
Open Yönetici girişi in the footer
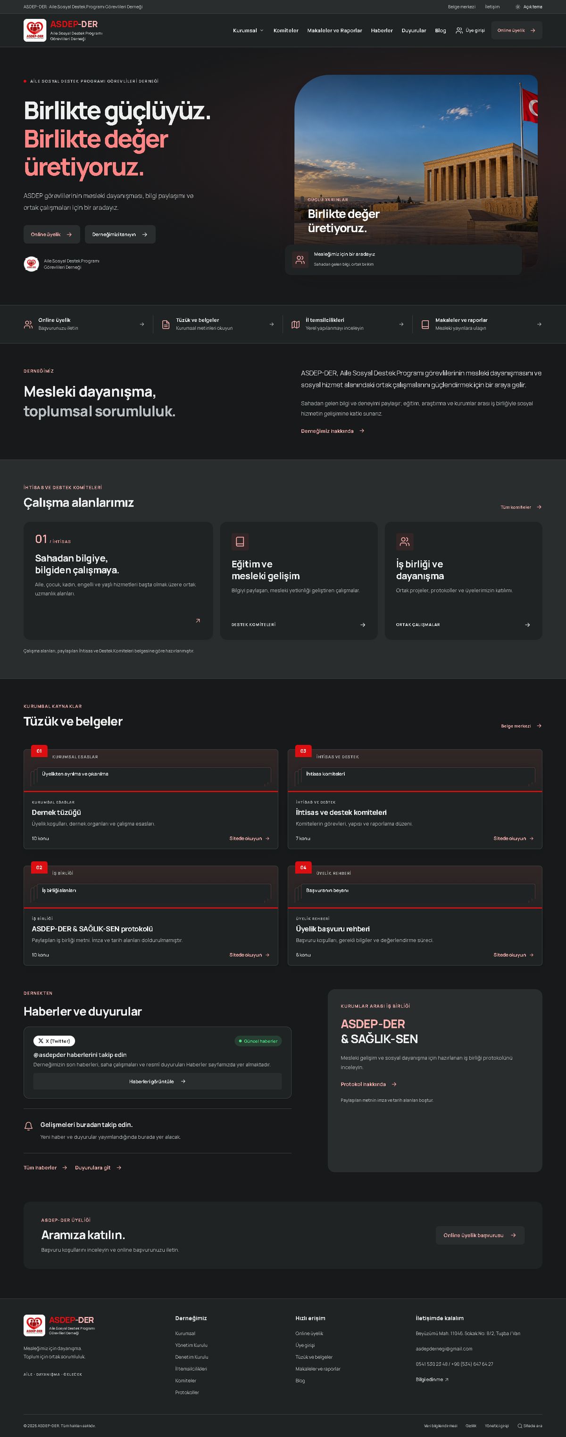496,1426
